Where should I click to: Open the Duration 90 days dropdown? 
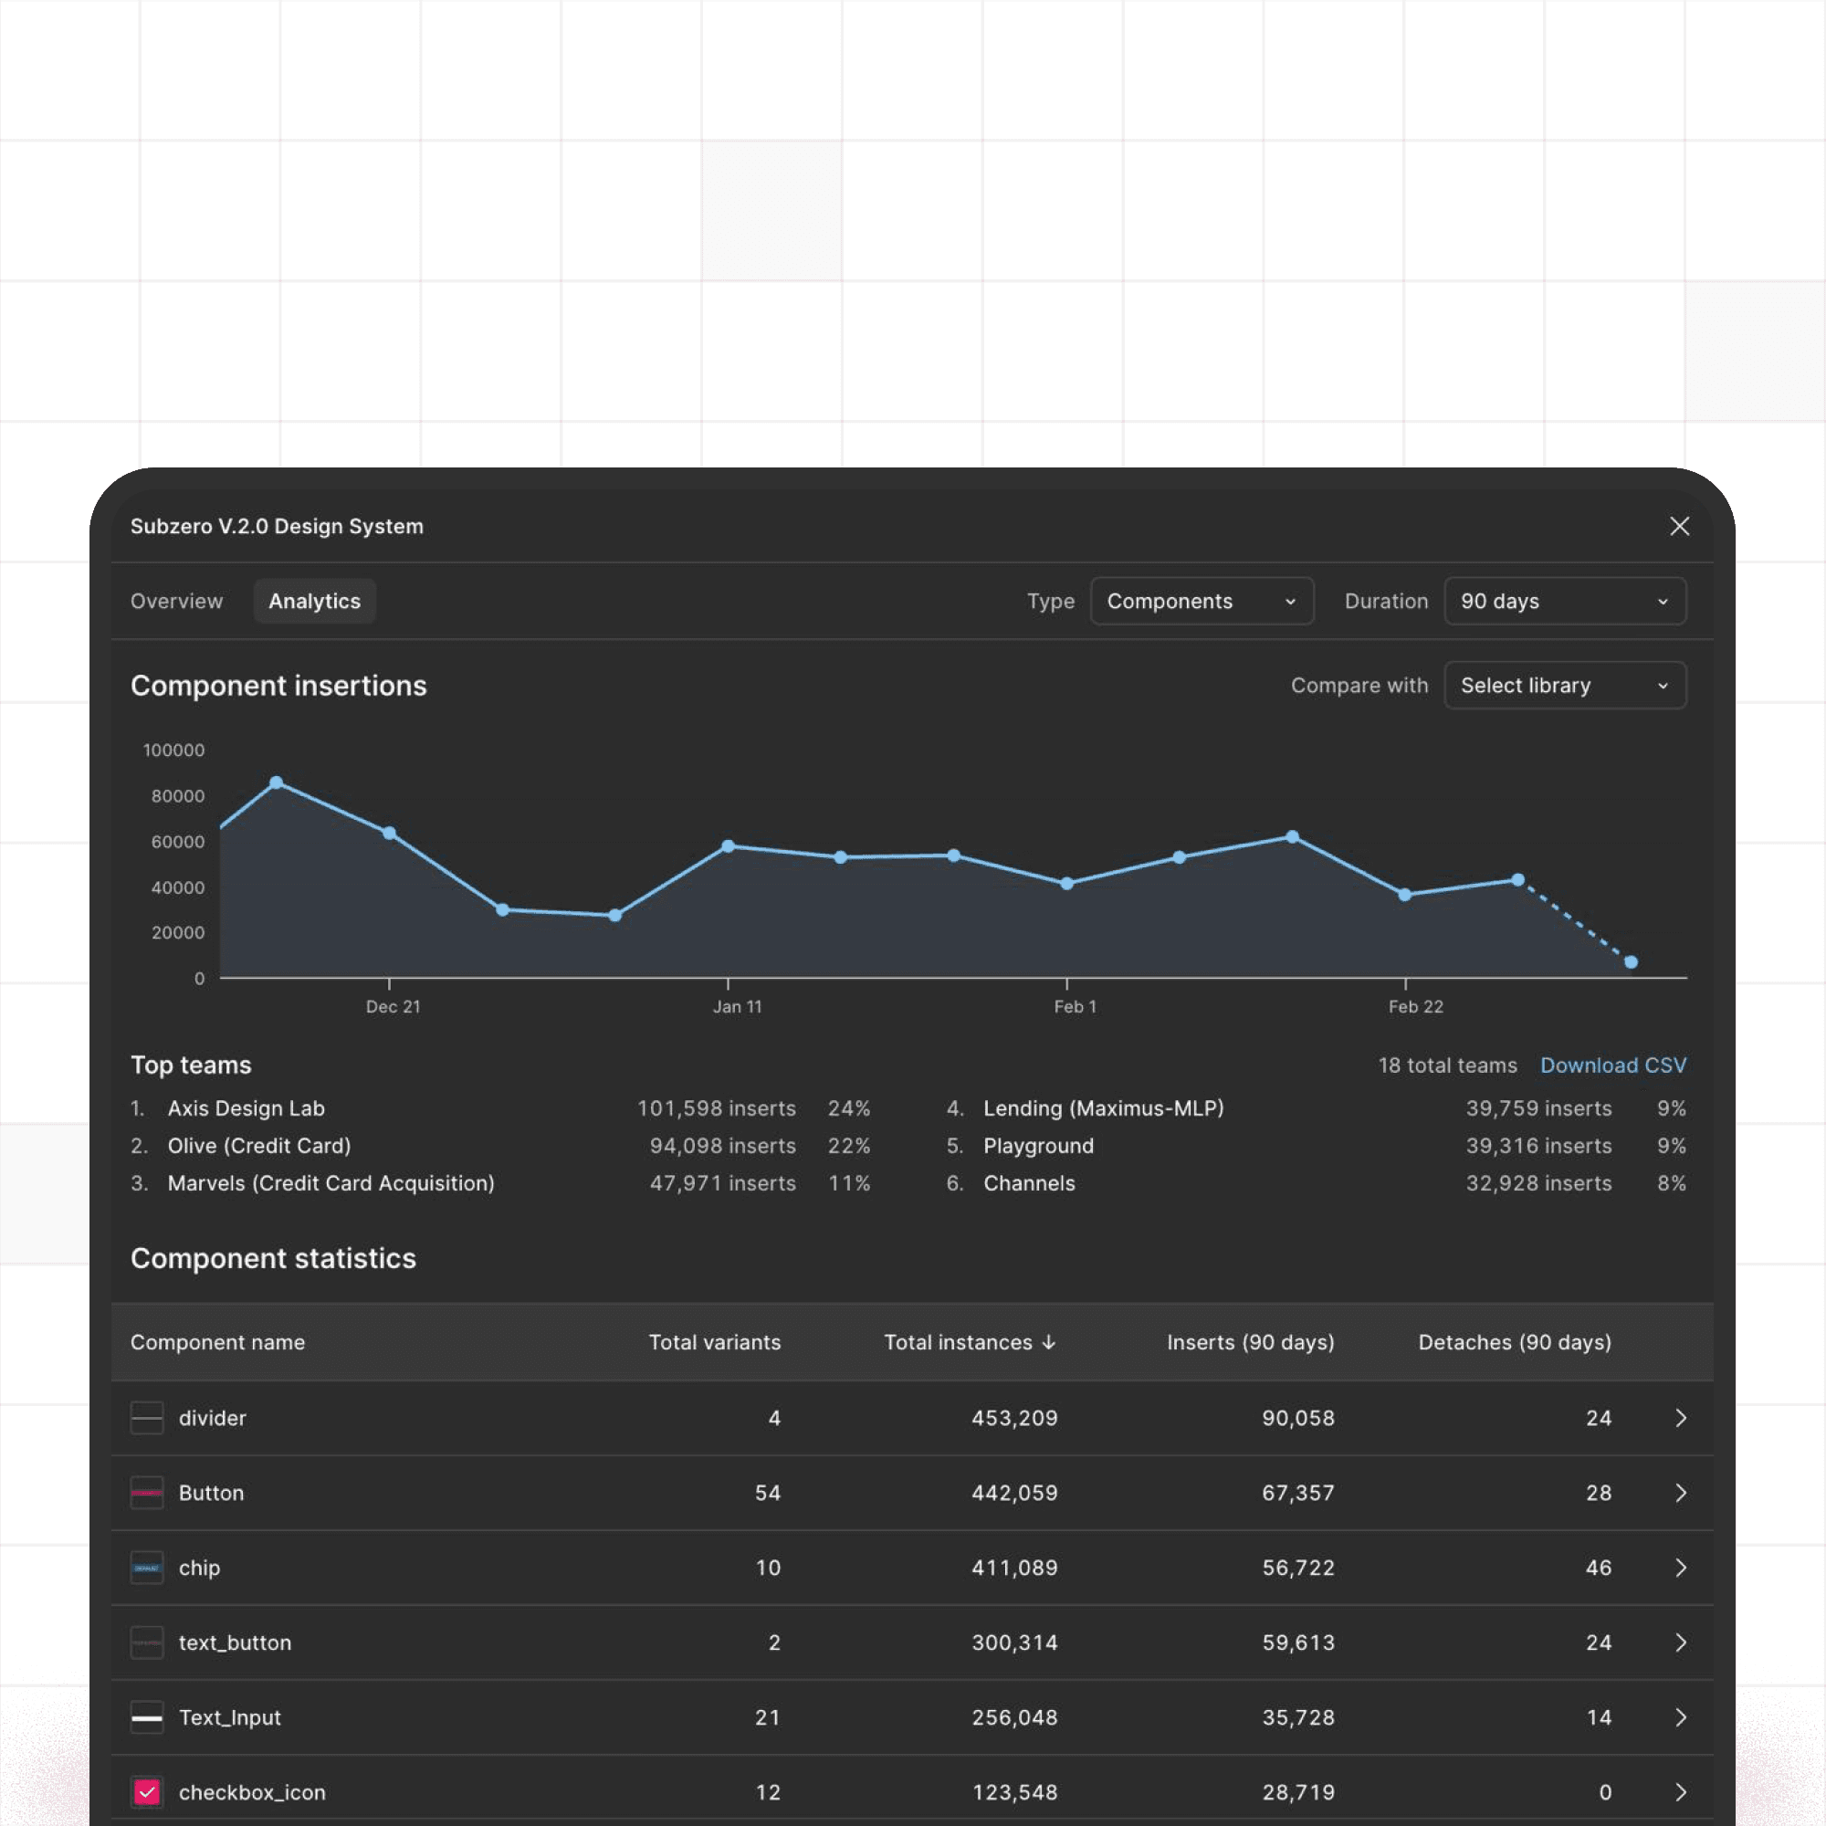(x=1564, y=601)
